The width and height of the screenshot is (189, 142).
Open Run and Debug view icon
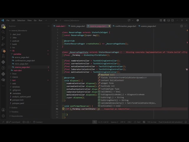(x=3, y=44)
